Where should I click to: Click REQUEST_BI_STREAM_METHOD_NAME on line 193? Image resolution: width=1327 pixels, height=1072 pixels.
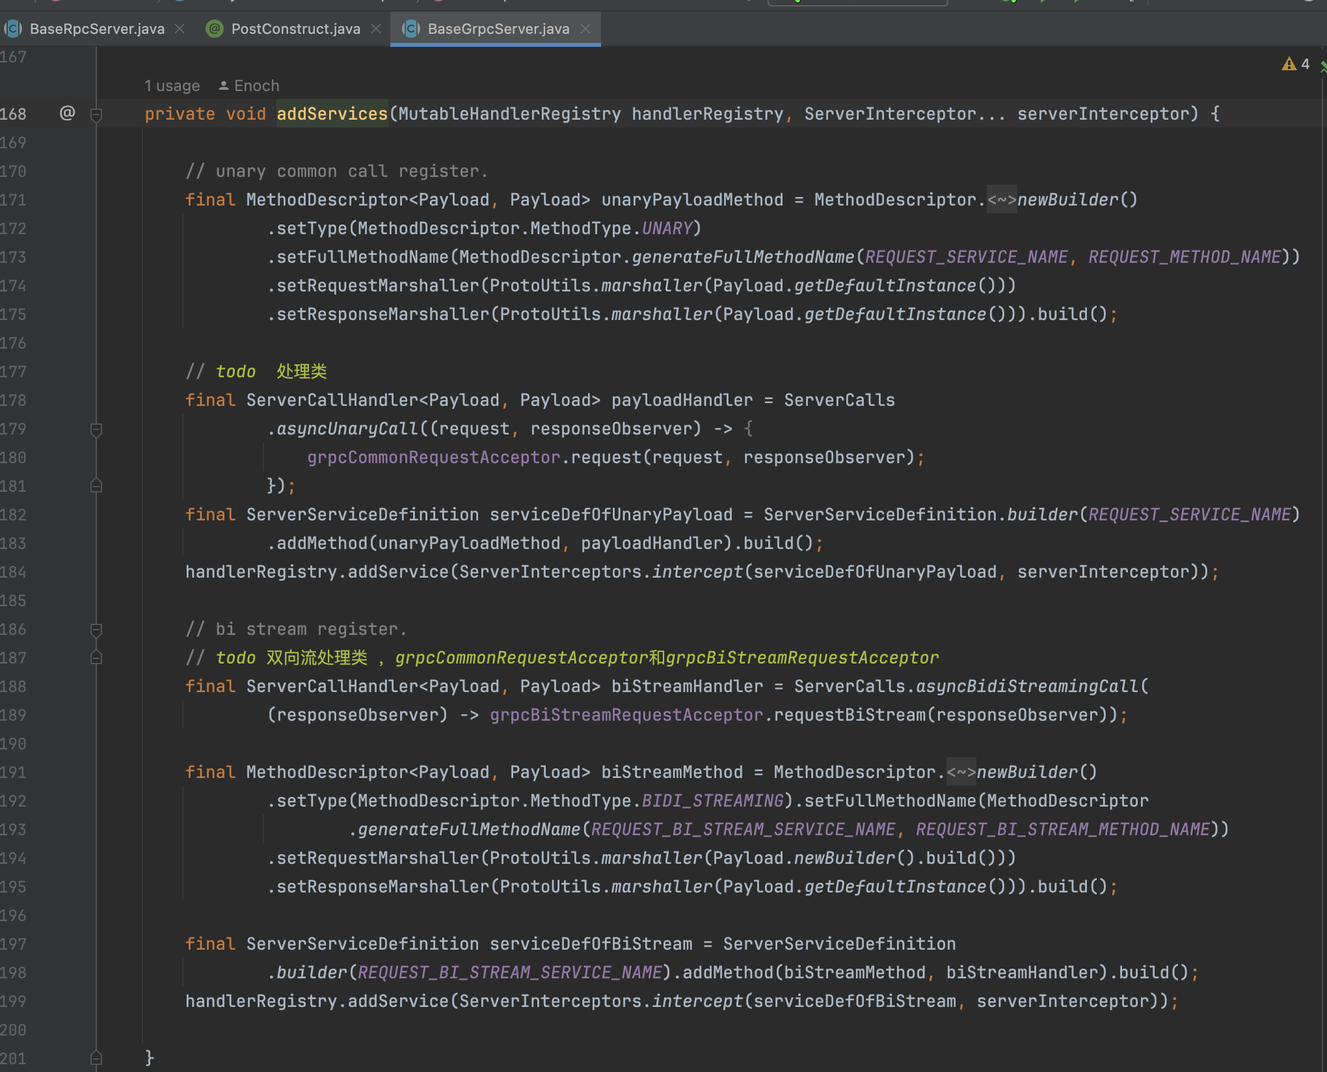tap(1063, 829)
